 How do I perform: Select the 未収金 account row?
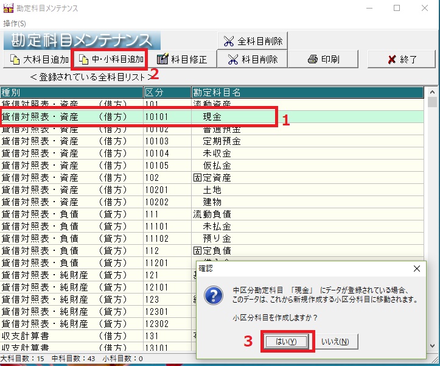(212, 153)
